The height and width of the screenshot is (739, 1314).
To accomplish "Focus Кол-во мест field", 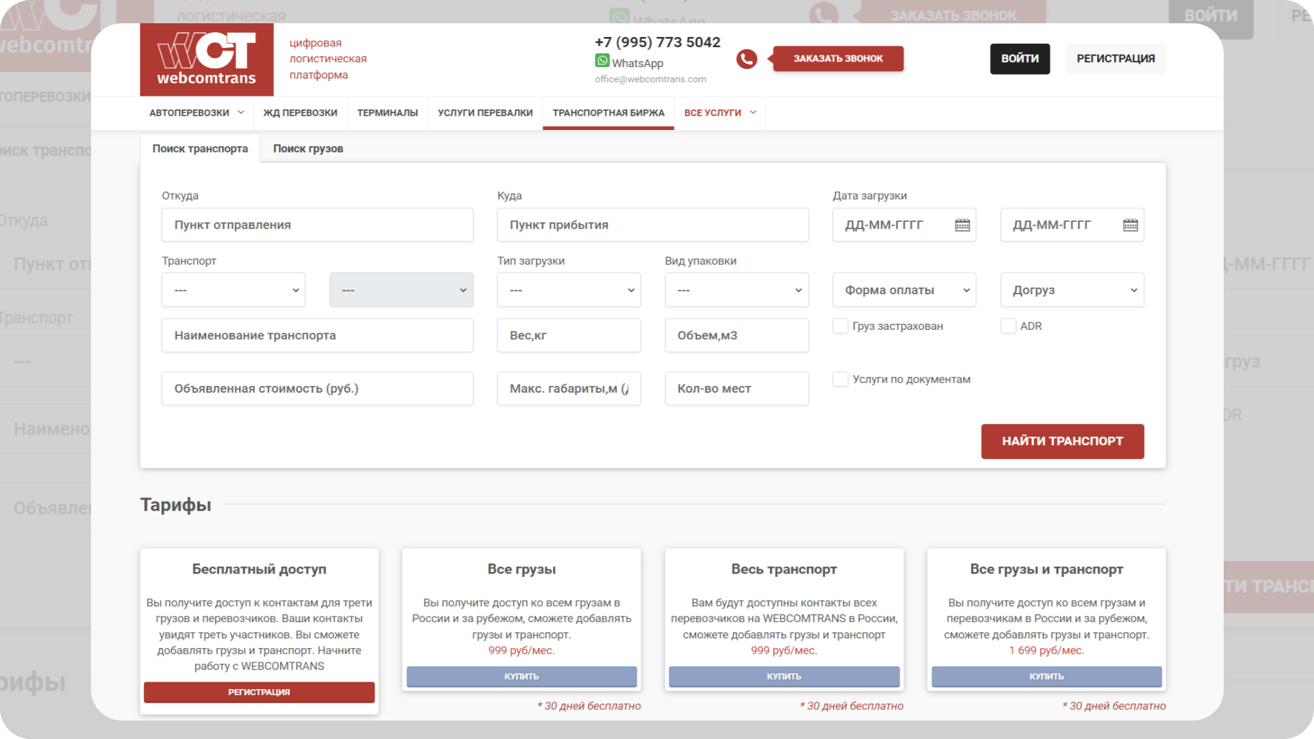I will pyautogui.click(x=736, y=389).
